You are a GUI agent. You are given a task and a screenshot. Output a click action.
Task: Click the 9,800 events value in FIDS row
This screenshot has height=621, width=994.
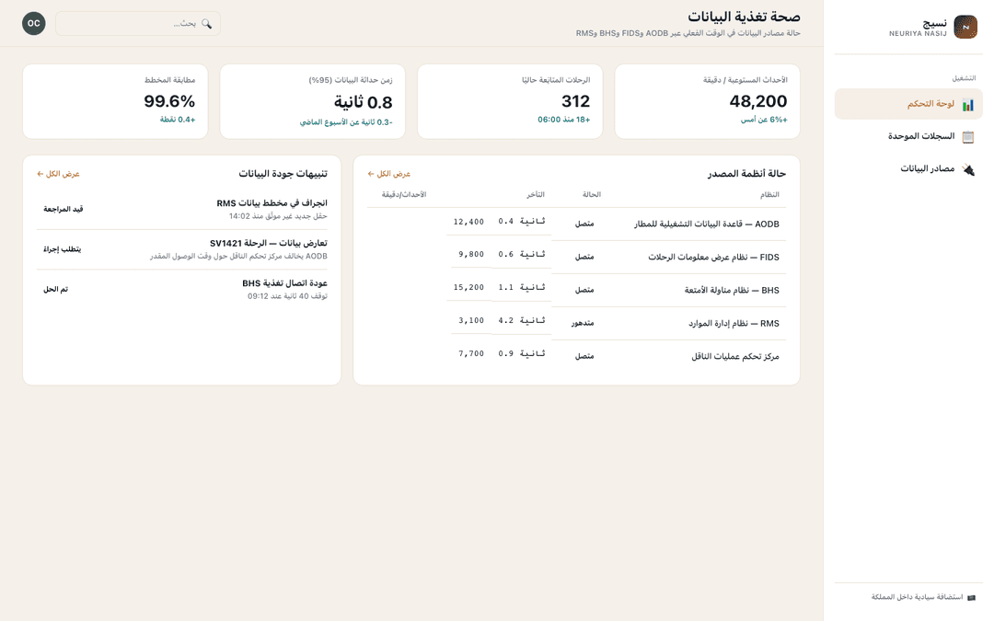(x=471, y=254)
